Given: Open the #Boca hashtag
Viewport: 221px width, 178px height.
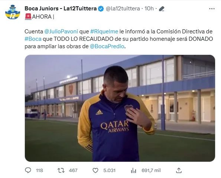Looking at the screenshot, I should pos(33,39).
